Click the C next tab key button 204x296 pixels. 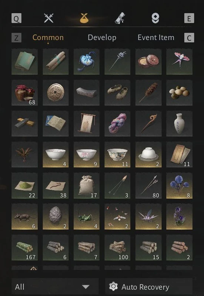point(189,37)
